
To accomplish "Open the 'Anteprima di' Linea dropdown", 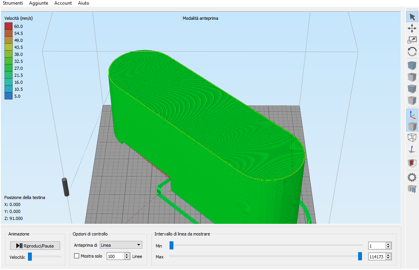I will [x=121, y=245].
